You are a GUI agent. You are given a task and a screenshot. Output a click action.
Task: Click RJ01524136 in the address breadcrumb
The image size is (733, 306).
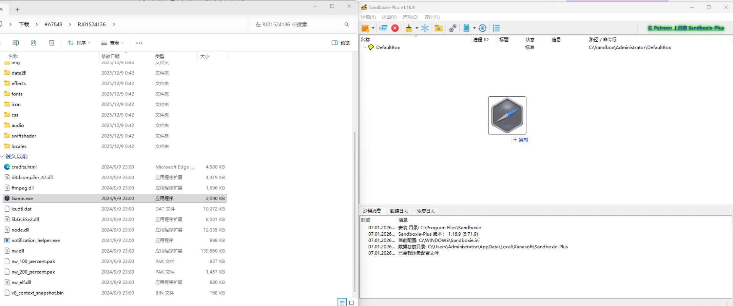click(x=92, y=24)
